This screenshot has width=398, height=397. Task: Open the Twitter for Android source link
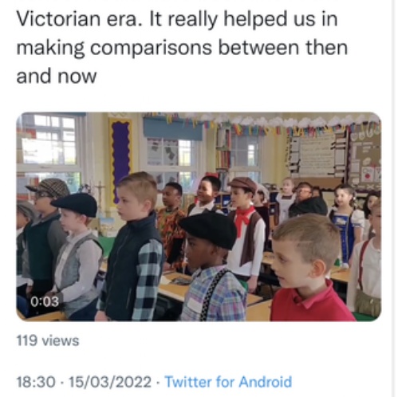(x=228, y=382)
